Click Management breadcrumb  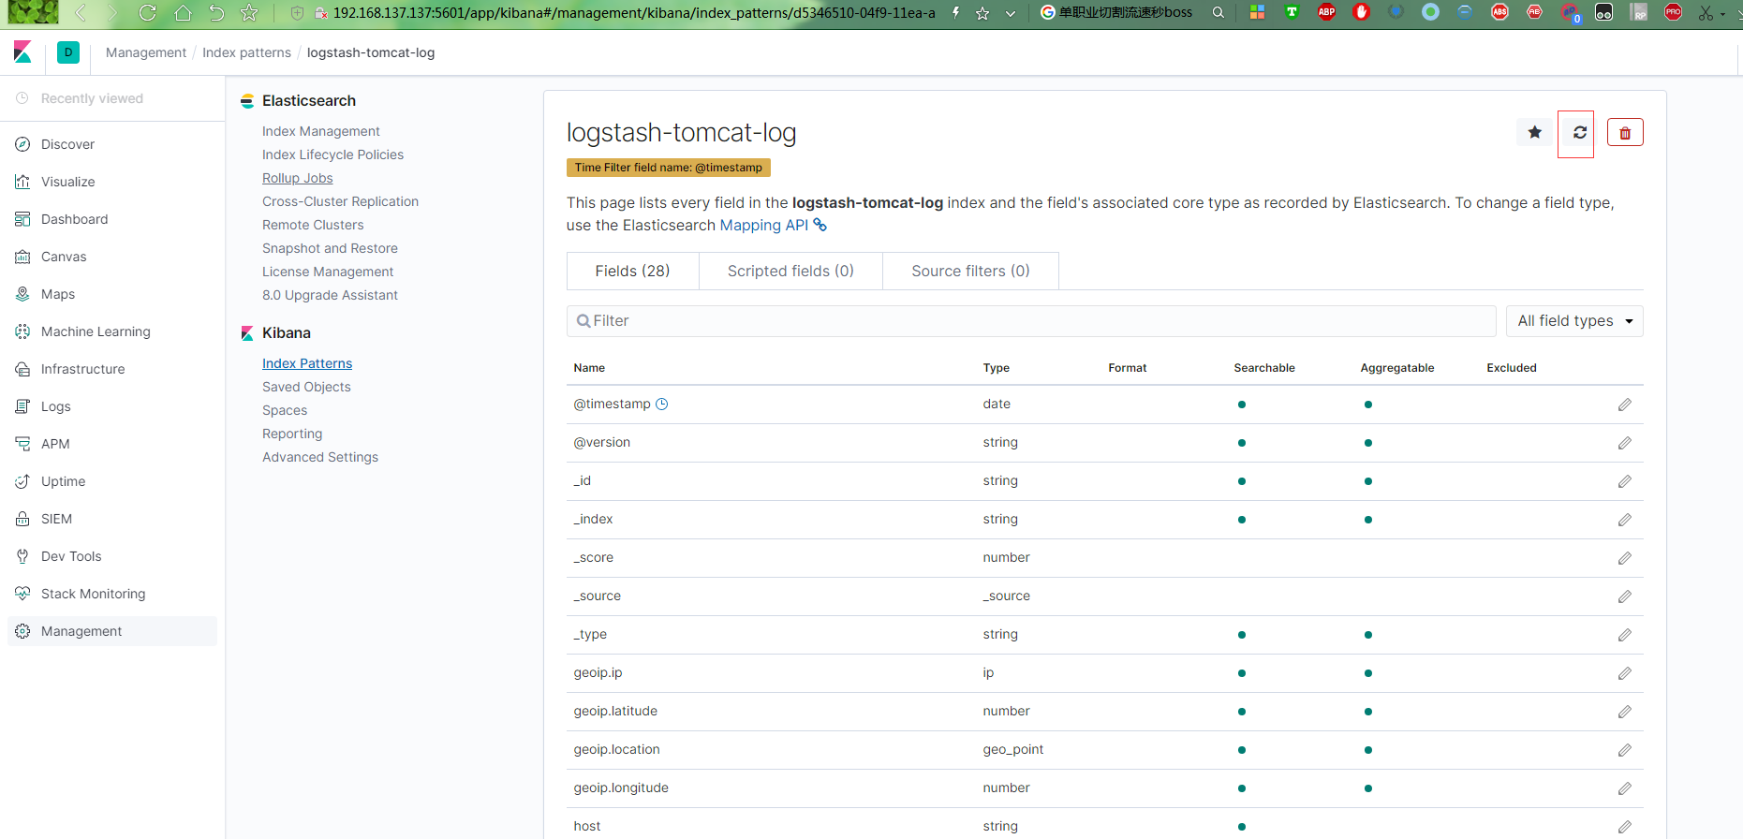point(146,52)
